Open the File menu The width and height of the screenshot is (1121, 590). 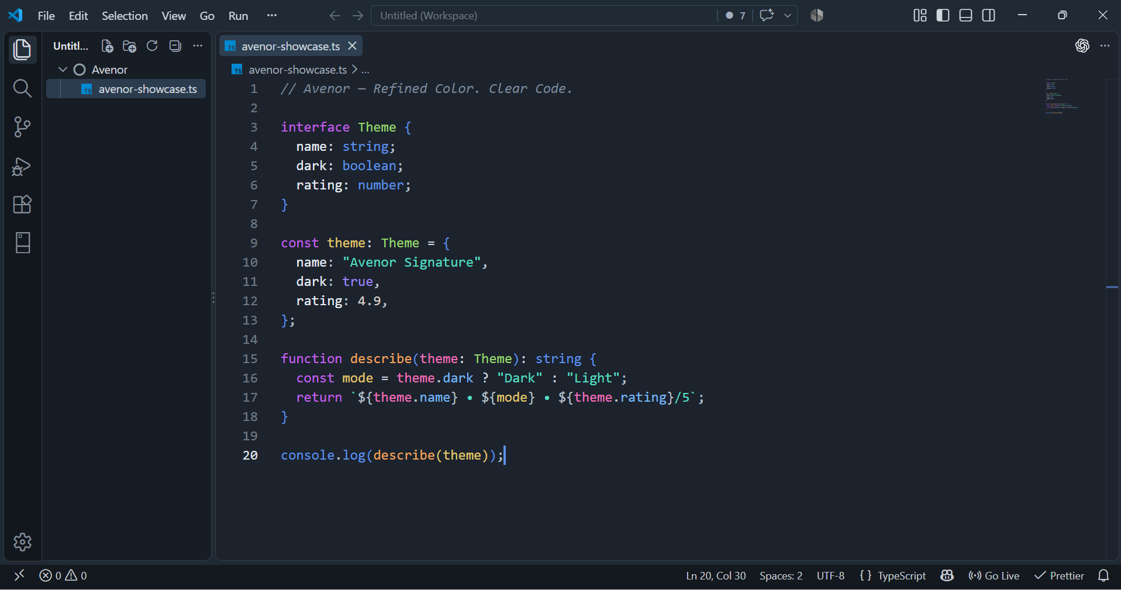pyautogui.click(x=46, y=16)
